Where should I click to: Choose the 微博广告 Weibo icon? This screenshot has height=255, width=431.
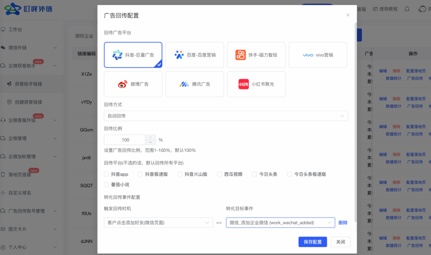pos(122,84)
